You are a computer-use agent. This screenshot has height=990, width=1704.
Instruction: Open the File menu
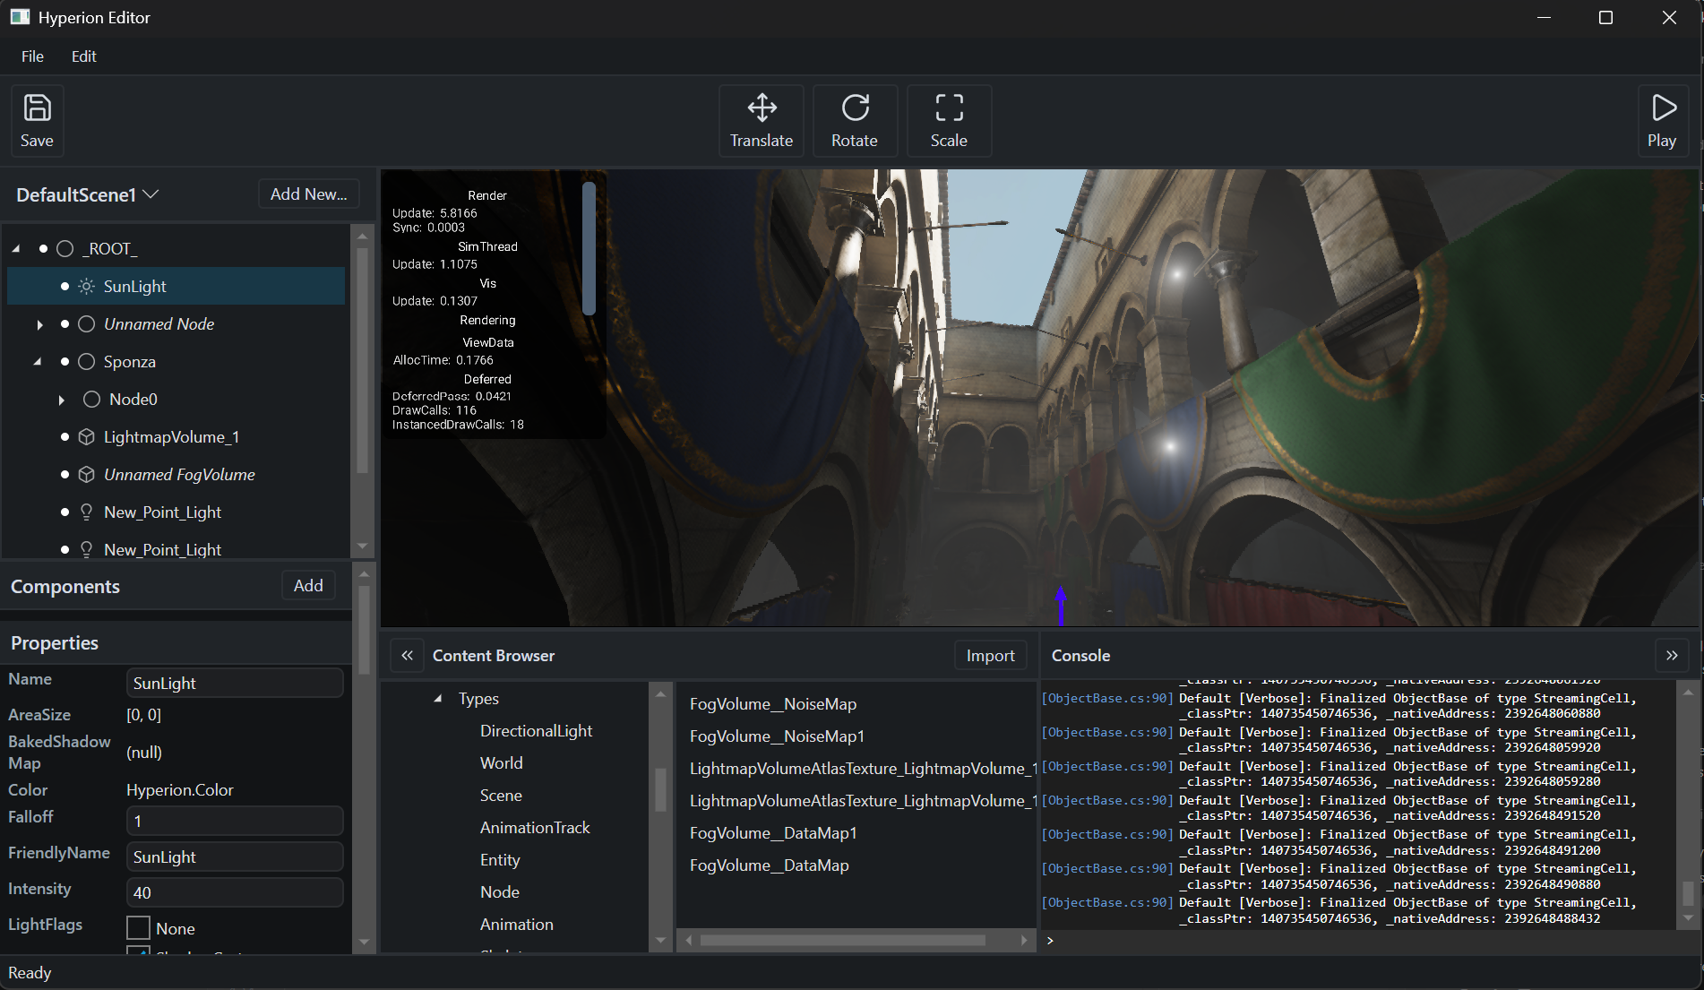pyautogui.click(x=32, y=56)
